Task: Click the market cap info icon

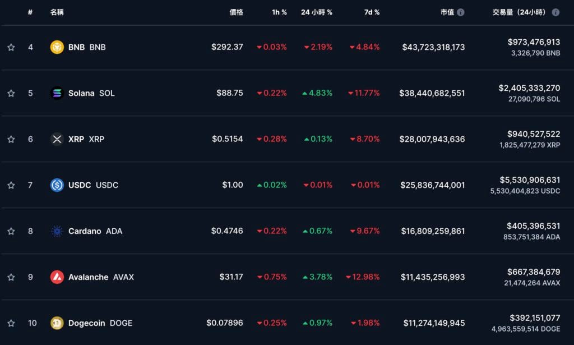Action: [461, 12]
